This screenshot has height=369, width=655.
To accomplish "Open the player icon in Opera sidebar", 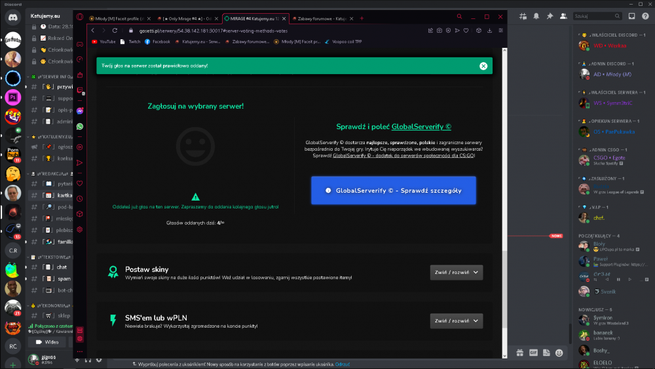I will (80, 147).
